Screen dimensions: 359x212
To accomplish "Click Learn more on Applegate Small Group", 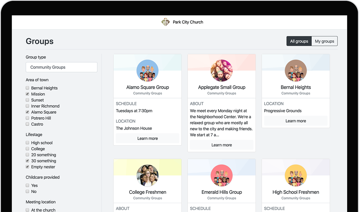I will tap(221, 145).
